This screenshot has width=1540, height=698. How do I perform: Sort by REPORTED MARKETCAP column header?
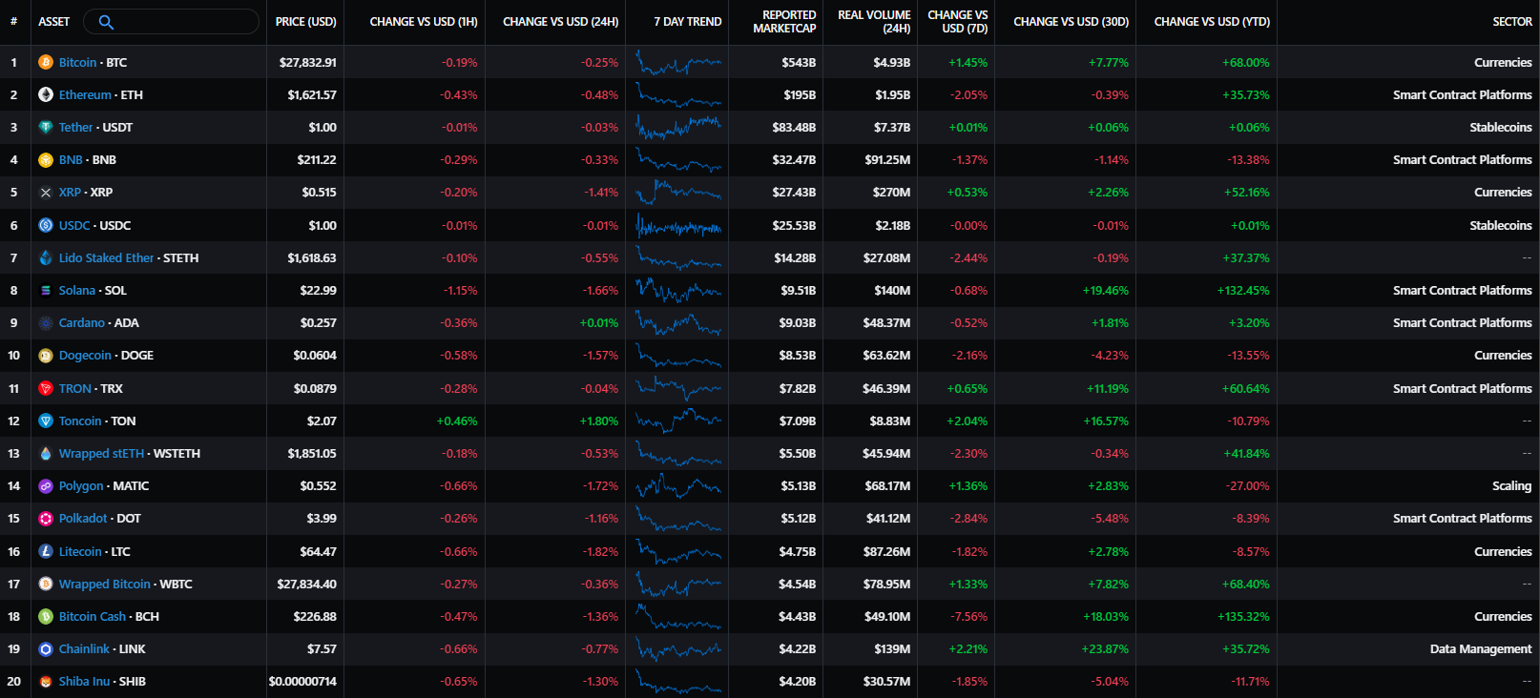[783, 22]
